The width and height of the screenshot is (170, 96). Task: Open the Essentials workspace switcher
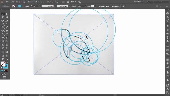click(139, 2)
